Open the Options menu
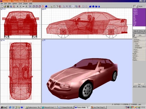 click(15, 3)
